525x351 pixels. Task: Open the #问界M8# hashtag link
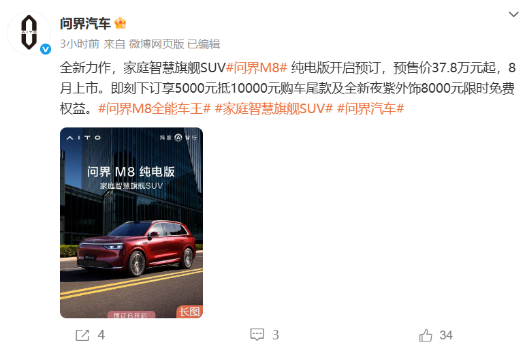coord(257,67)
